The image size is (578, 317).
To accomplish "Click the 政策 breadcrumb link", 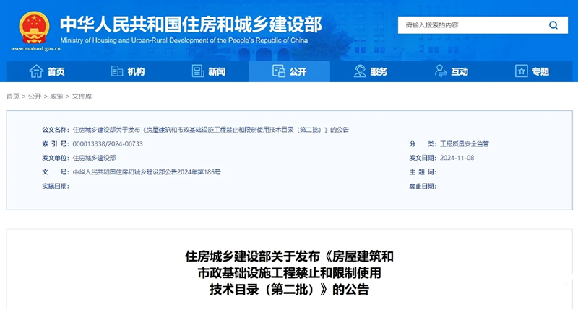I will [x=56, y=96].
